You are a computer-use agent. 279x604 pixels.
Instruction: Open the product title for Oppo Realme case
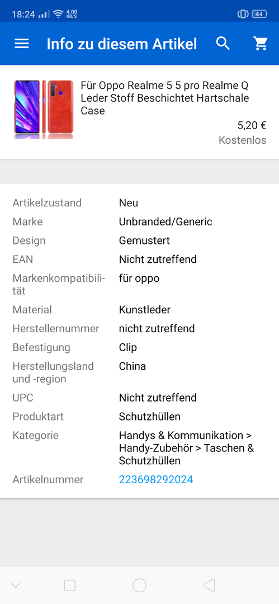tap(165, 98)
